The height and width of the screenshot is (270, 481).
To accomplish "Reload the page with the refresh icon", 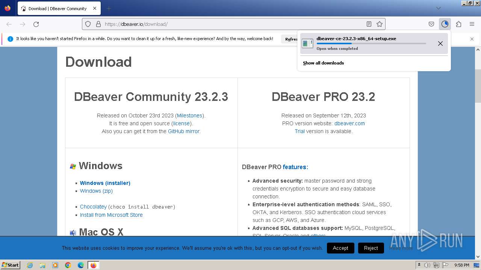I will tap(36, 24).
